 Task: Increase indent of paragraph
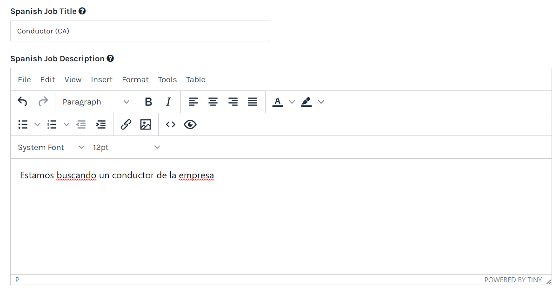(101, 124)
